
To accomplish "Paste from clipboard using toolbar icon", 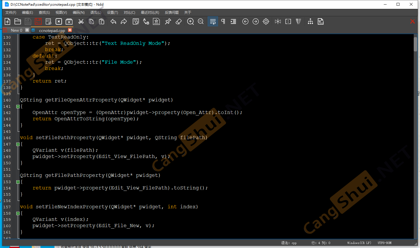I will 102,21.
